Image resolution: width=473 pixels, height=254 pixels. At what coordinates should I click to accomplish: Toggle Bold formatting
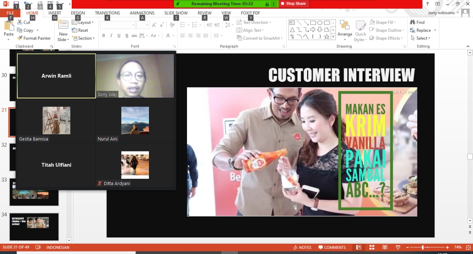pos(103,36)
